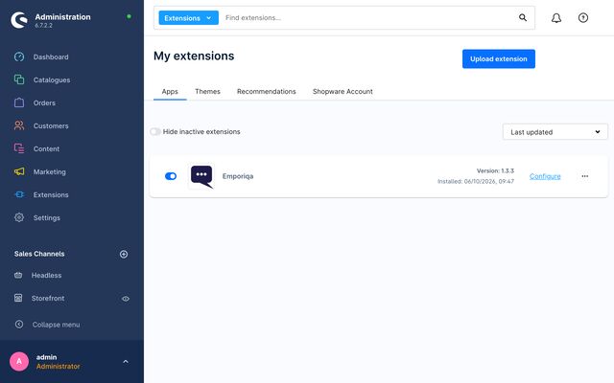Open the Settings gear icon

tap(19, 217)
